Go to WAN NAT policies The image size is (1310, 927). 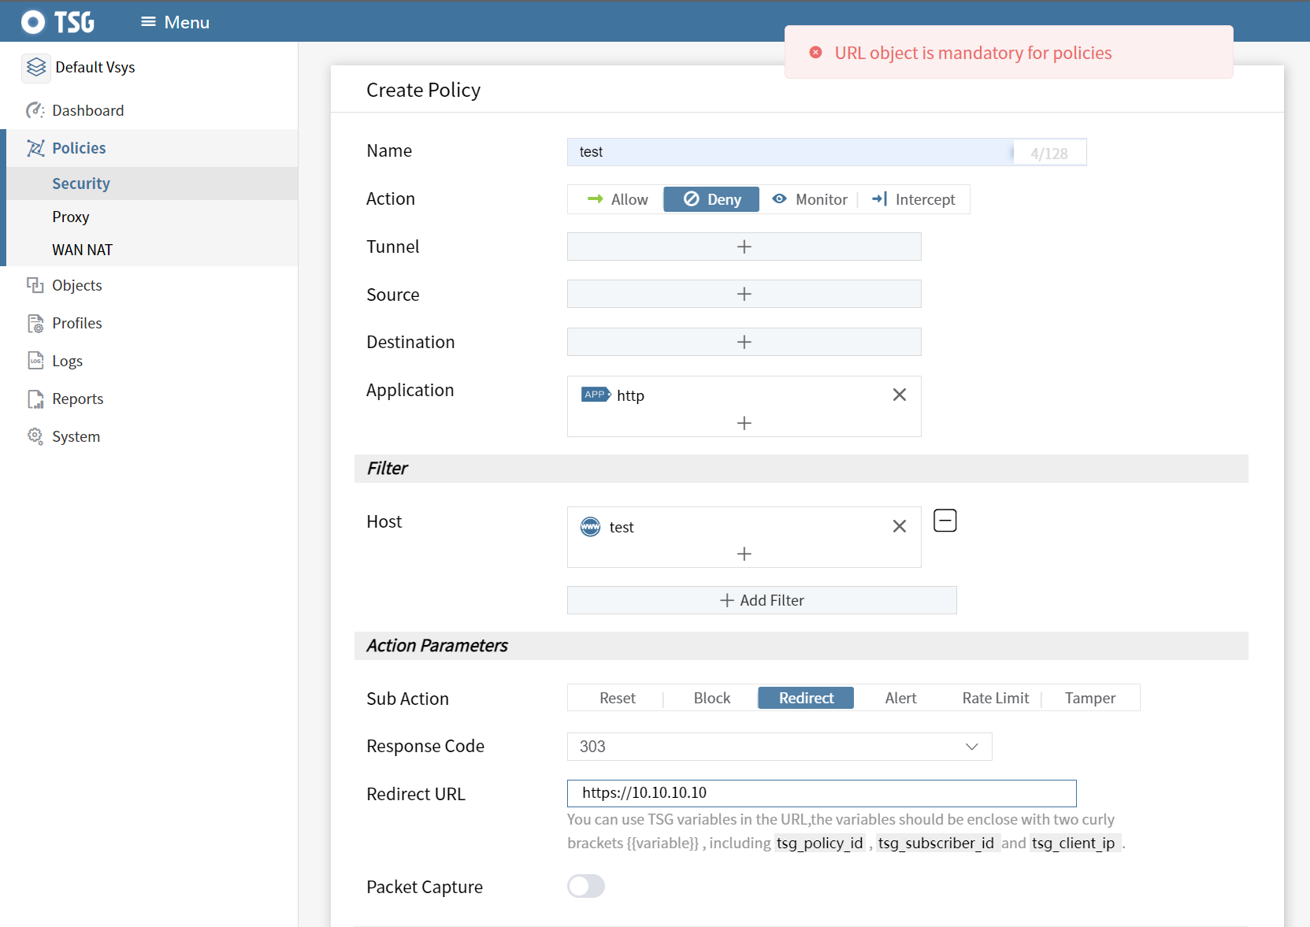pos(82,250)
